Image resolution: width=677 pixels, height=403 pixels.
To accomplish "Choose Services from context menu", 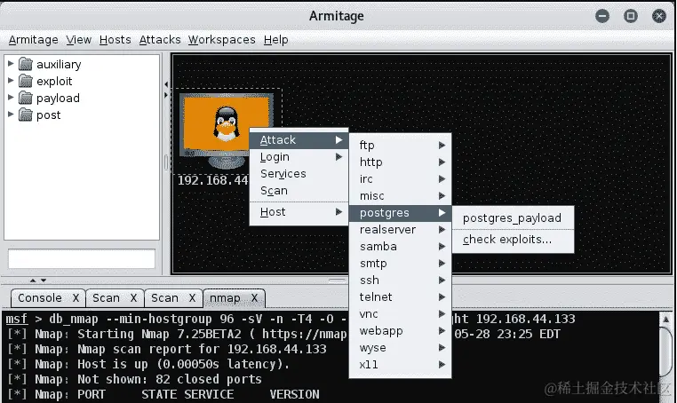I will coord(299,173).
